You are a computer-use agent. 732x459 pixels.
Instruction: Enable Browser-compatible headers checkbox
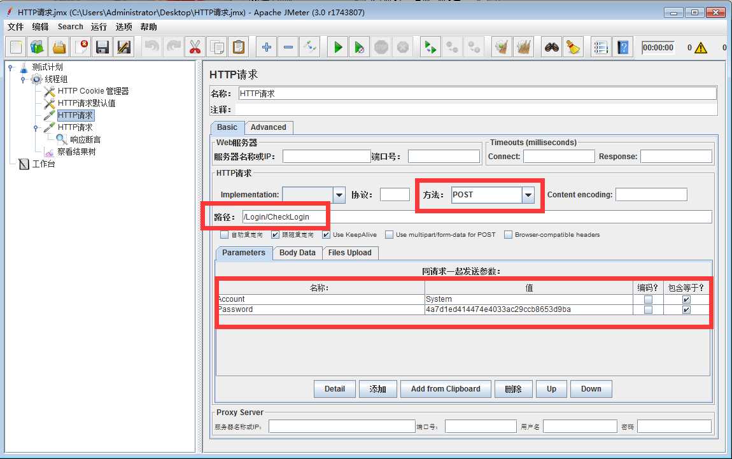pos(508,234)
